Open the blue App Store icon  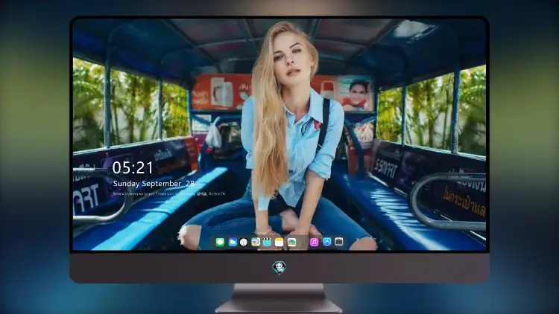[x=327, y=242]
